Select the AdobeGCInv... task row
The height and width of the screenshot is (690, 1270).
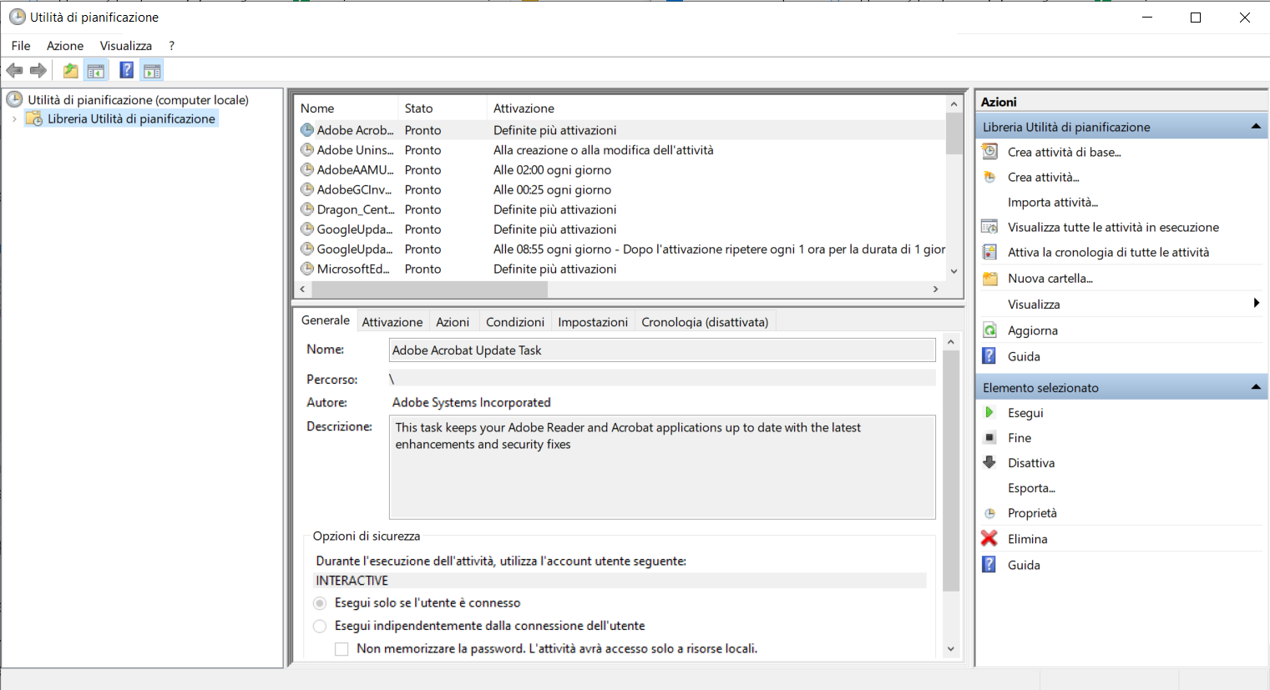pyautogui.click(x=621, y=190)
